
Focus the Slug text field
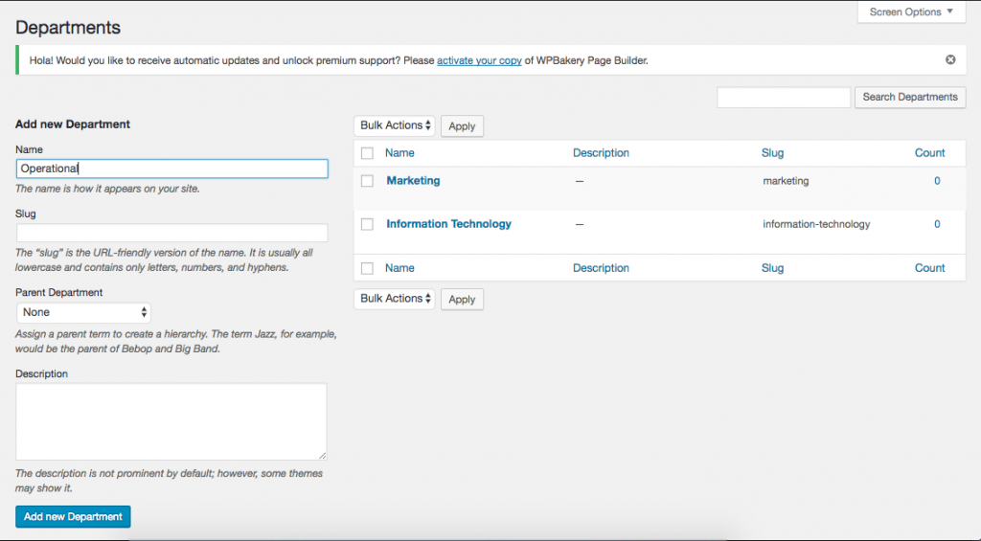click(x=172, y=233)
